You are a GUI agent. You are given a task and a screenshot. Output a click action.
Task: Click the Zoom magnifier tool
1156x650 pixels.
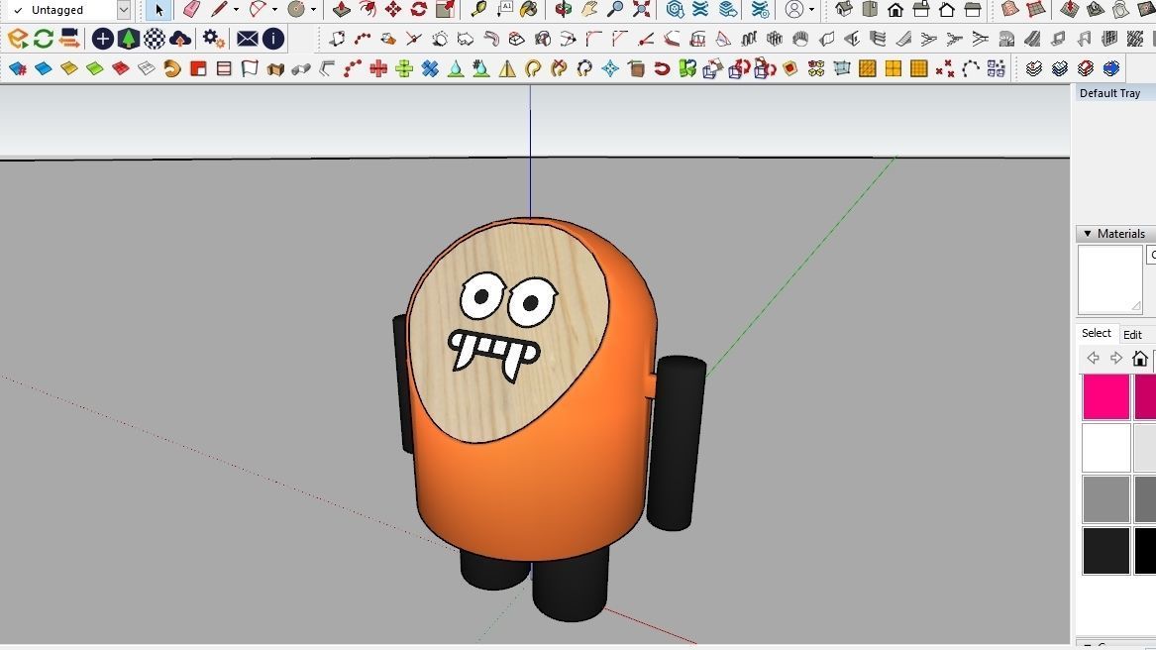pyautogui.click(x=615, y=10)
